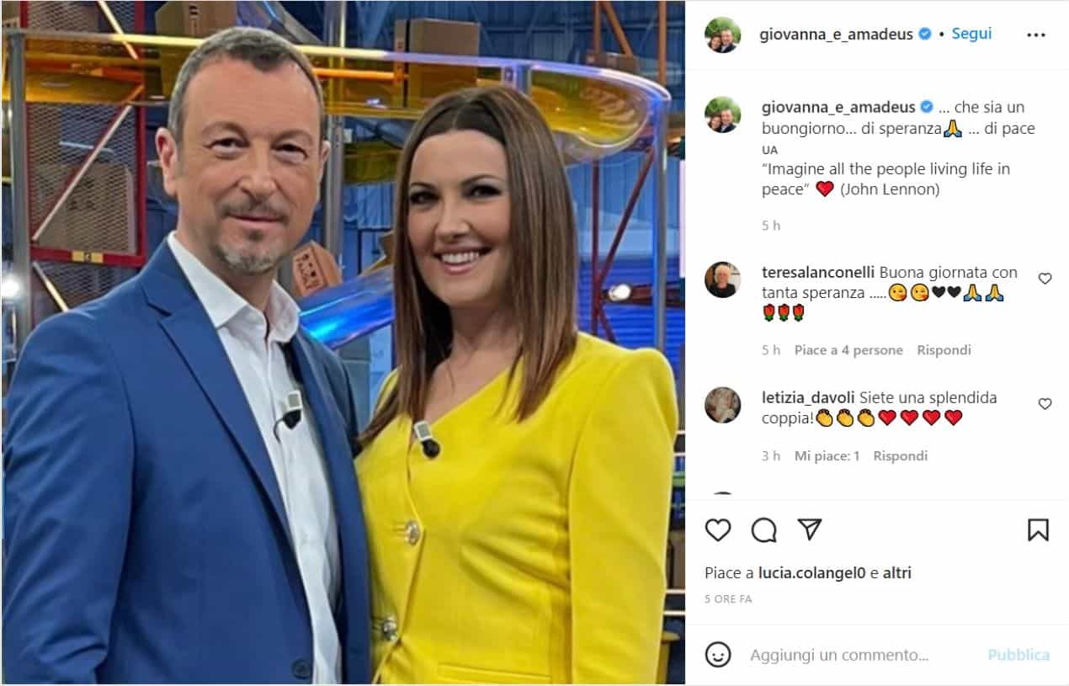Screen dimensions: 1069x686
Task: Open the emoji picker smiley icon
Action: (x=718, y=655)
